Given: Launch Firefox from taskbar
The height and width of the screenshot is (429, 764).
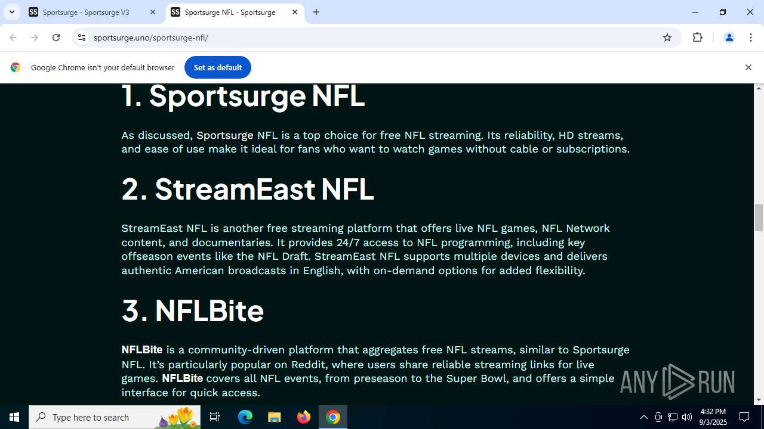Looking at the screenshot, I should tap(304, 417).
